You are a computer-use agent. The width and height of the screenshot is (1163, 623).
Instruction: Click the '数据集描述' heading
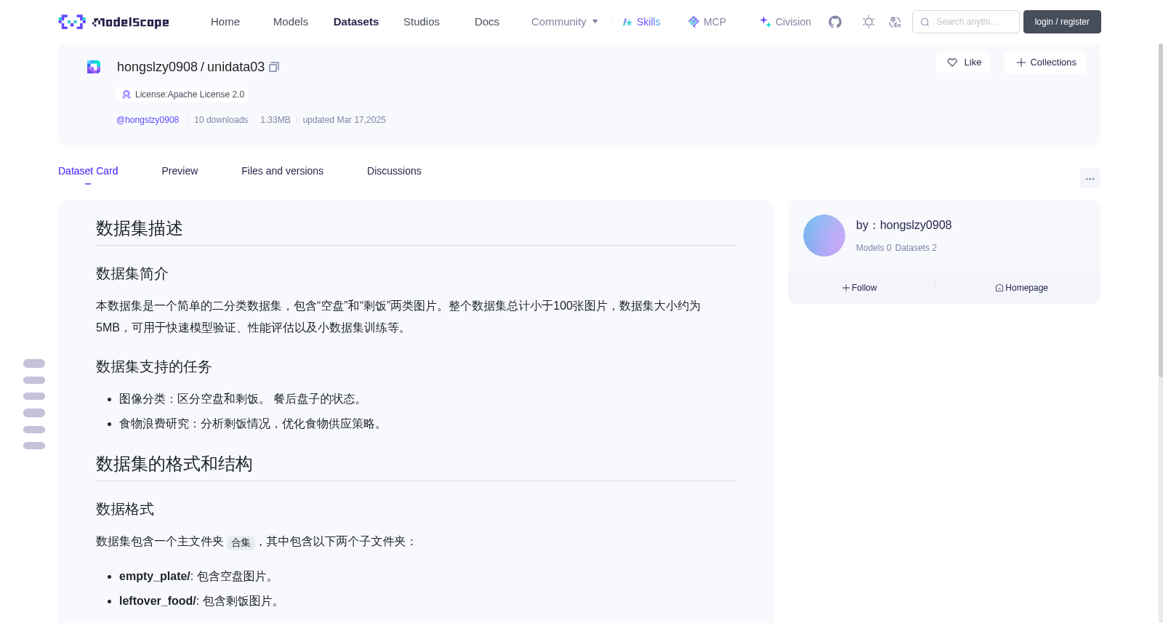[x=140, y=228]
